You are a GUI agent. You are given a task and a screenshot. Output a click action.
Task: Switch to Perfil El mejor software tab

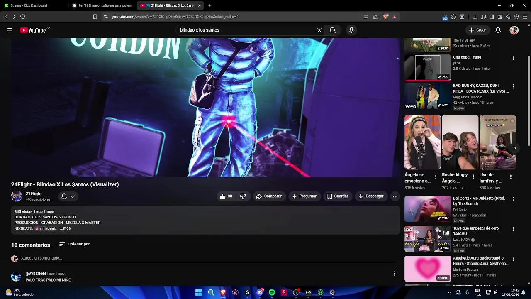(x=102, y=5)
